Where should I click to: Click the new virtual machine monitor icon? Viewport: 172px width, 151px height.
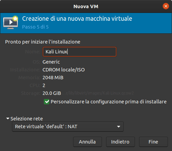pos(11,22)
